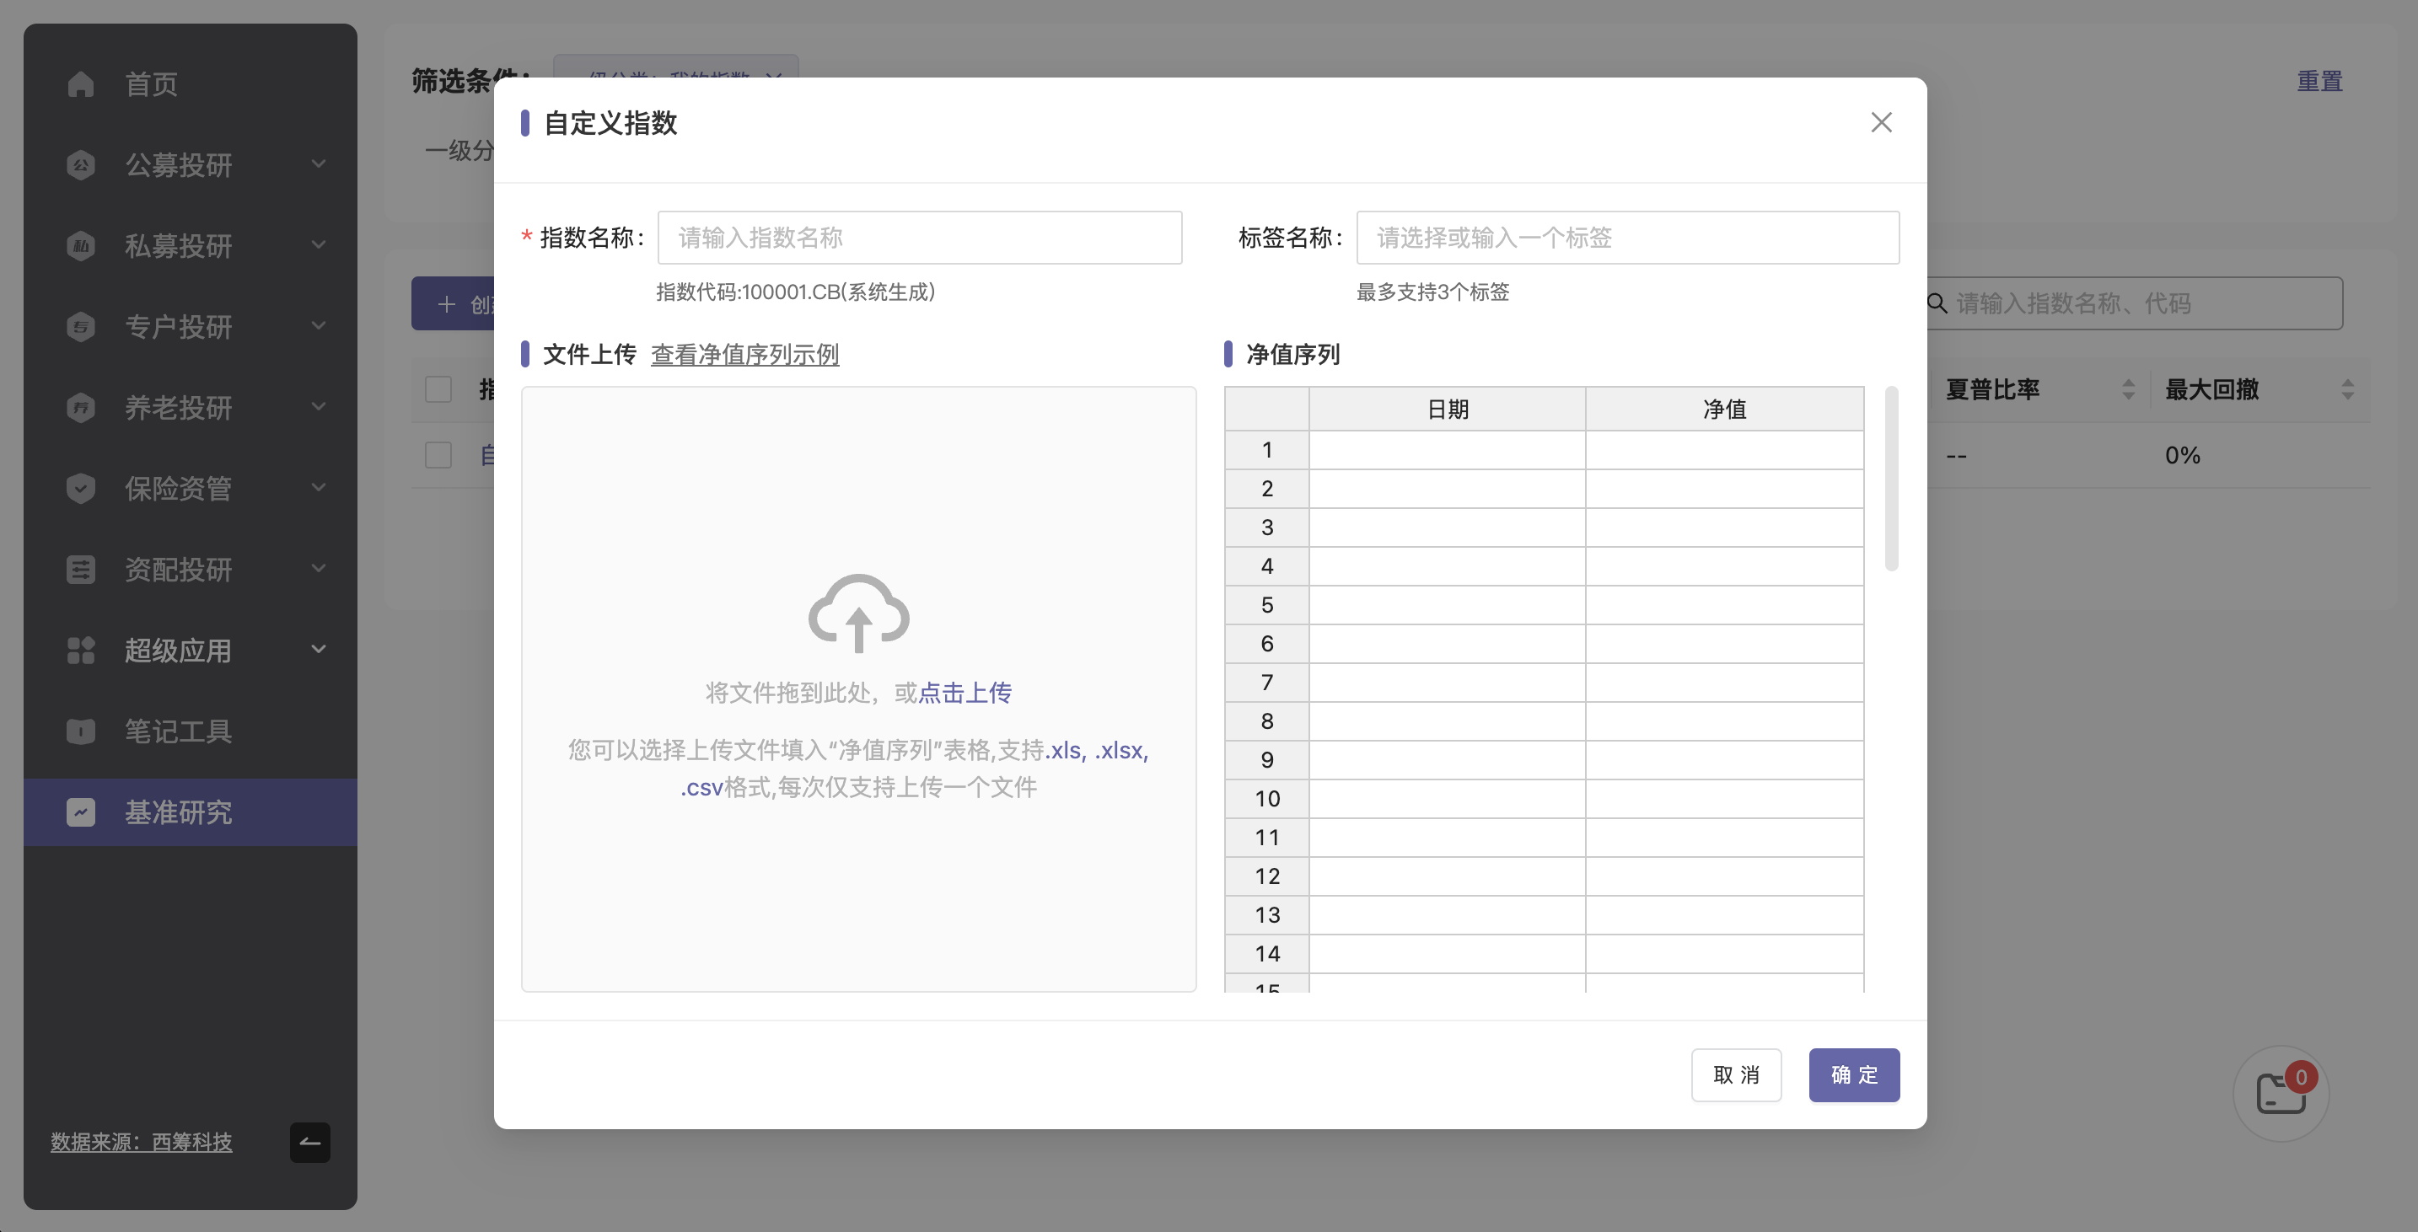Click the 指数名称 input field
2418x1232 pixels.
tap(919, 238)
